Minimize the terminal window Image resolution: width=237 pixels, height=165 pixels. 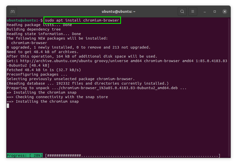(x=205, y=12)
